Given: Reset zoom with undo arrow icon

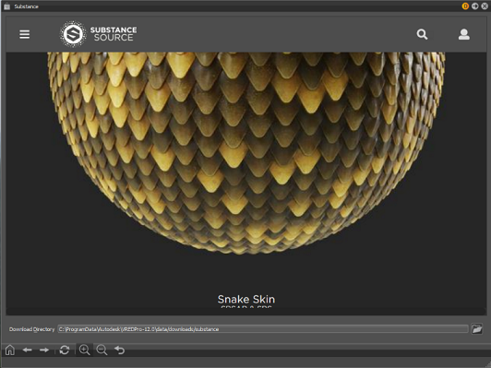Looking at the screenshot, I should pos(119,350).
